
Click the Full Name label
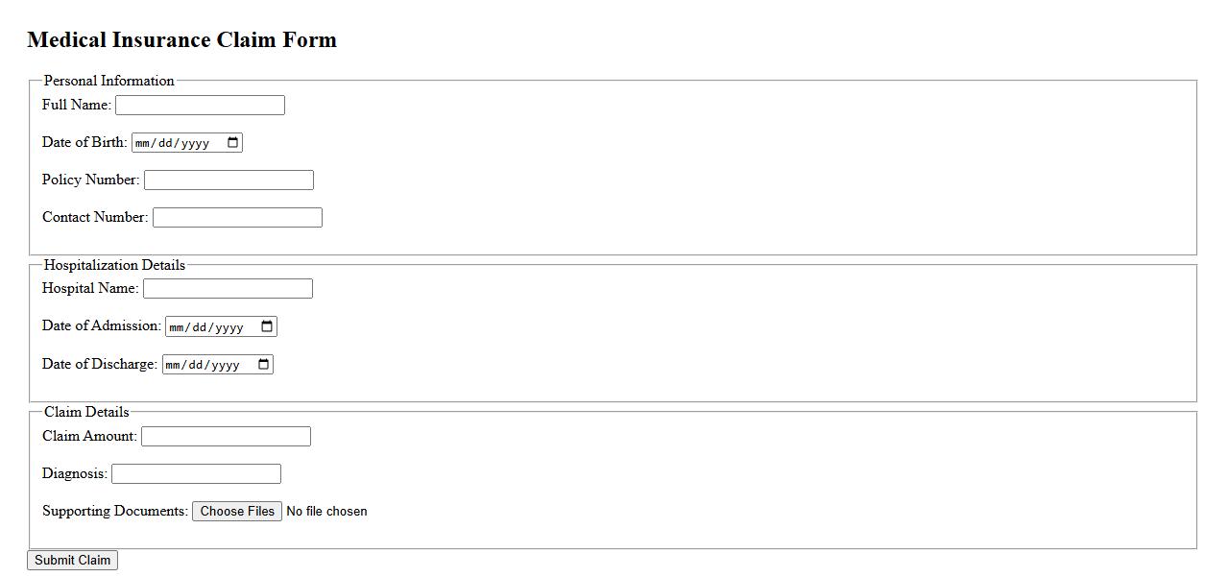pyautogui.click(x=76, y=105)
